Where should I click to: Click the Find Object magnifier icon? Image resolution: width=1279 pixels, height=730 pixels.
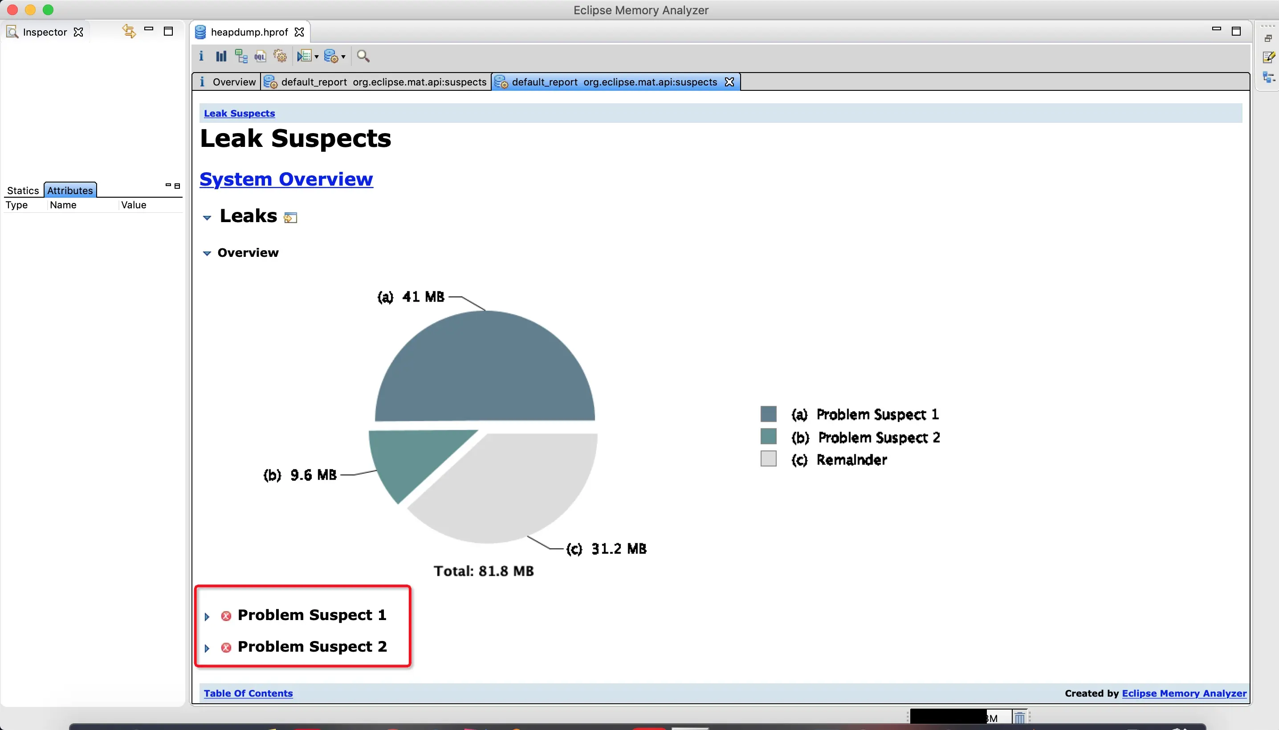363,56
